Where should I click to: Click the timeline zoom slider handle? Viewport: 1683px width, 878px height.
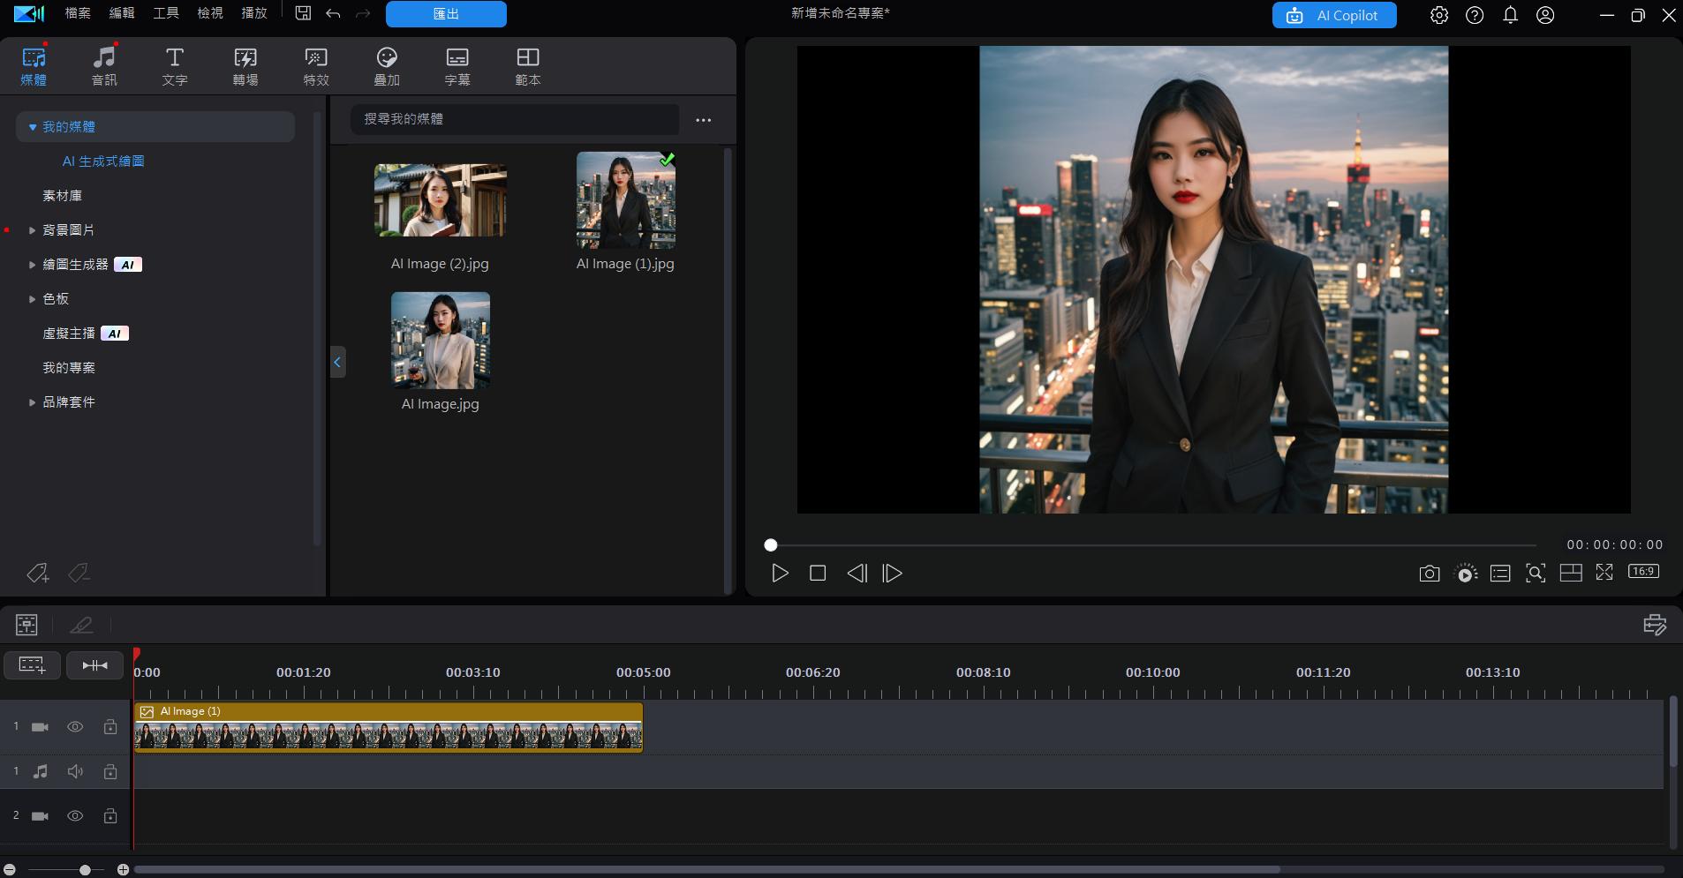point(85,870)
